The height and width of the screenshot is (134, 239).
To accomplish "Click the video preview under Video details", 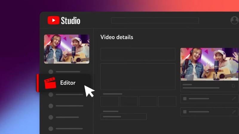I will pyautogui.click(x=209, y=64).
